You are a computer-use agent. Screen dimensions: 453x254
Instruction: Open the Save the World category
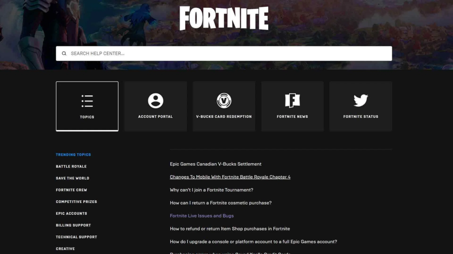(x=73, y=178)
